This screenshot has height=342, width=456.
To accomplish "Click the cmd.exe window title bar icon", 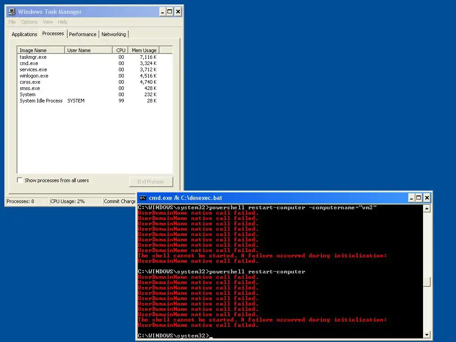I will click(x=142, y=198).
